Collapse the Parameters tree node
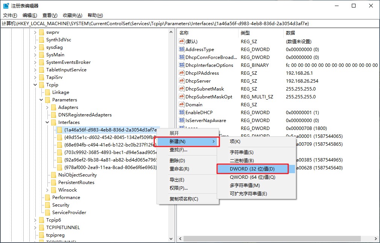Image resolution: width=380 pixels, height=243 pixels. 41,100
